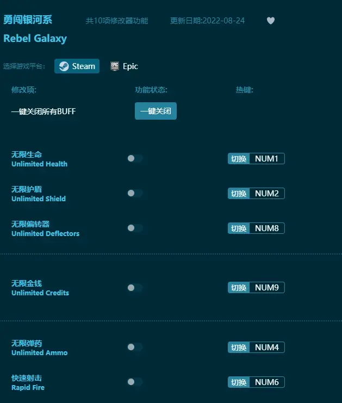Click the Rebel Galaxy title
The image size is (342, 403).
[x=35, y=39]
